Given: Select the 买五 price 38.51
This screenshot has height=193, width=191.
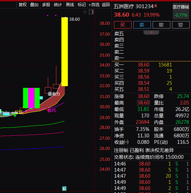Looking at the screenshot, I should [144, 89].
